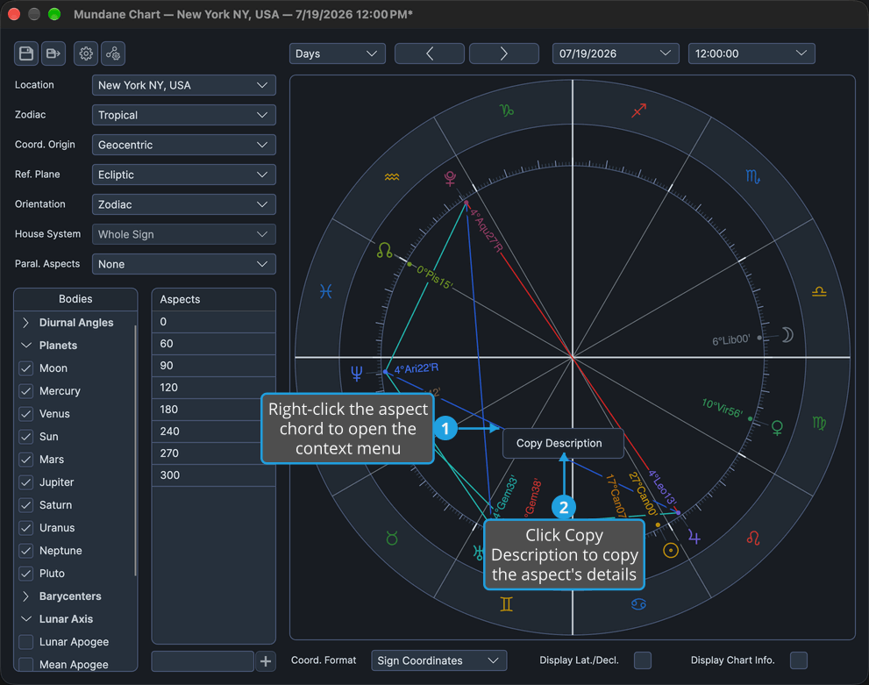The height and width of the screenshot is (685, 869).
Task: Choose Copy Description from context menu
Action: 562,444
